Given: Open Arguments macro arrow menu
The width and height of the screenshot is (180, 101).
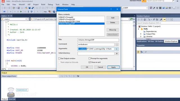Looking at the screenshot, I should [117, 49].
